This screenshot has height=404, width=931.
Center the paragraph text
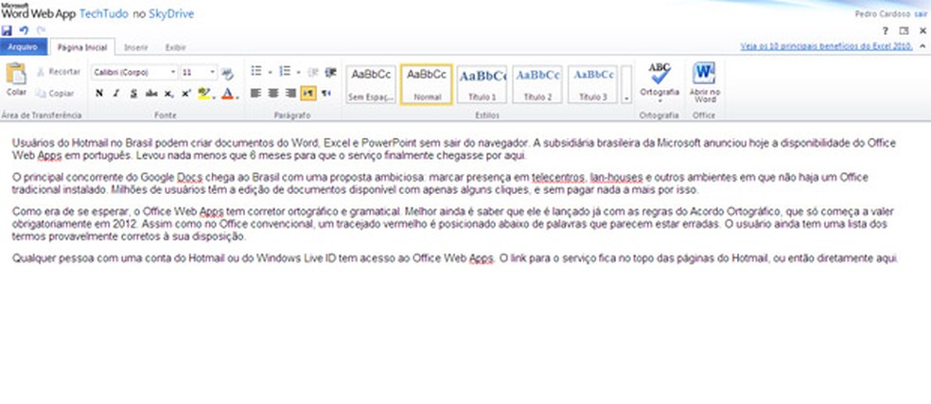coord(273,94)
